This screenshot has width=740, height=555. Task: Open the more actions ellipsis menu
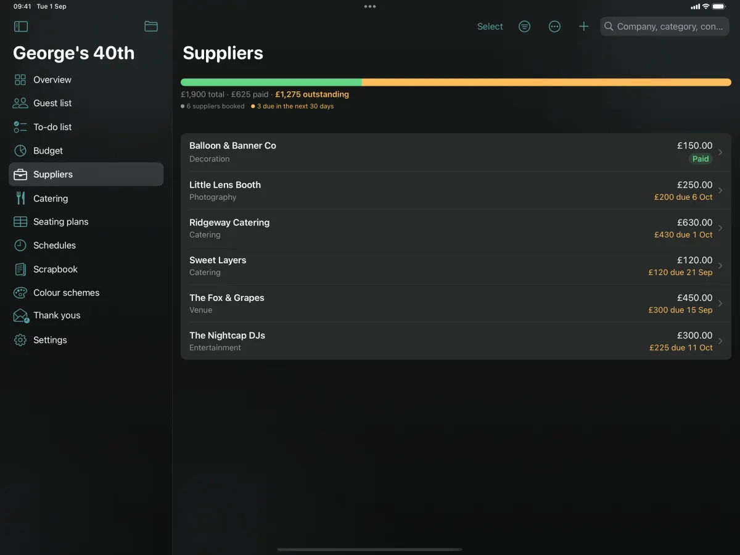(554, 27)
